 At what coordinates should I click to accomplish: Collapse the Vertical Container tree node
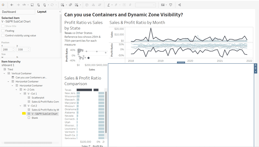click(4, 73)
